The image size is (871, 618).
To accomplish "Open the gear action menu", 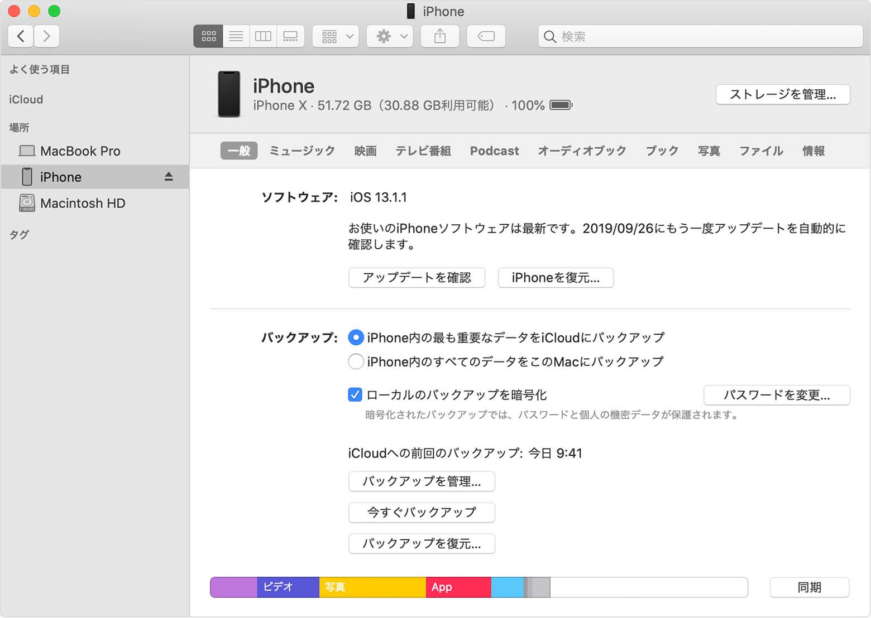I will click(x=390, y=36).
